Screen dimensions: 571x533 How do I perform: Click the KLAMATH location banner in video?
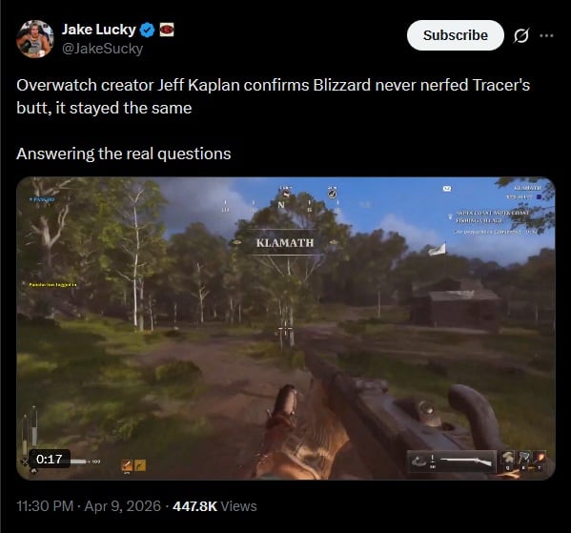tap(285, 242)
